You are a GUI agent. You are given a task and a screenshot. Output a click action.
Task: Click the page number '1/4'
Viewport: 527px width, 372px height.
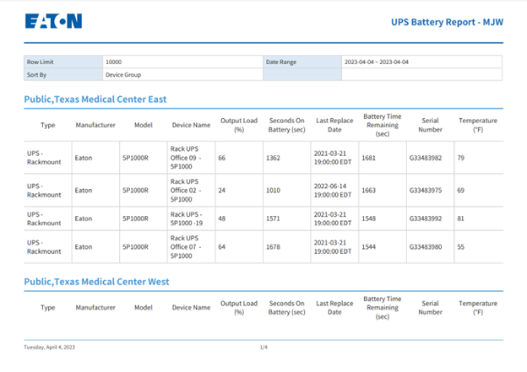[x=263, y=348]
